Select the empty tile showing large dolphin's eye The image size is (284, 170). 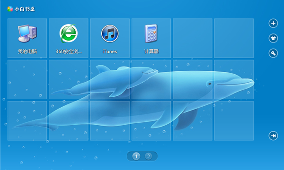pos(193,79)
